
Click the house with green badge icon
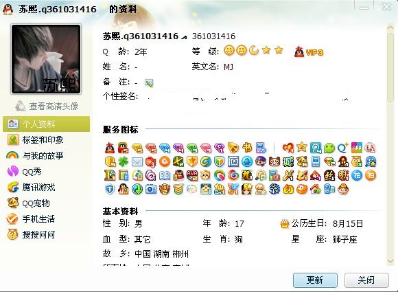point(316,189)
